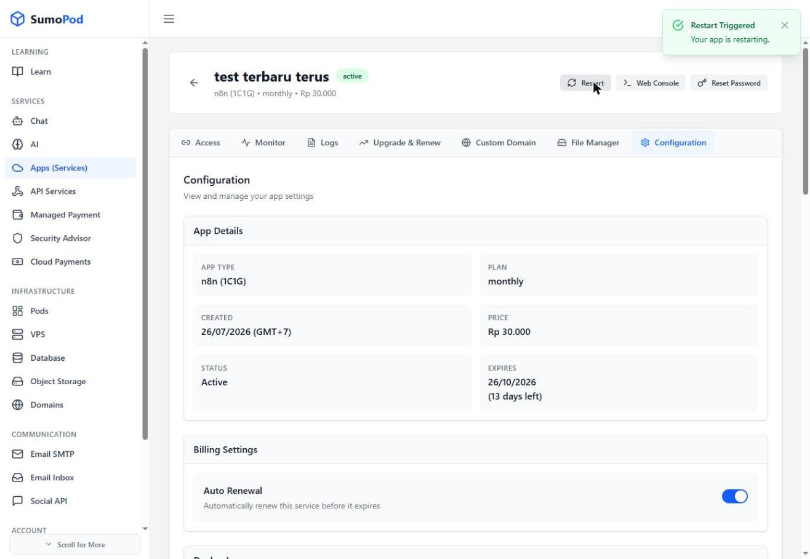Click the Social API speech icon
Image resolution: width=810 pixels, height=559 pixels.
click(x=18, y=501)
